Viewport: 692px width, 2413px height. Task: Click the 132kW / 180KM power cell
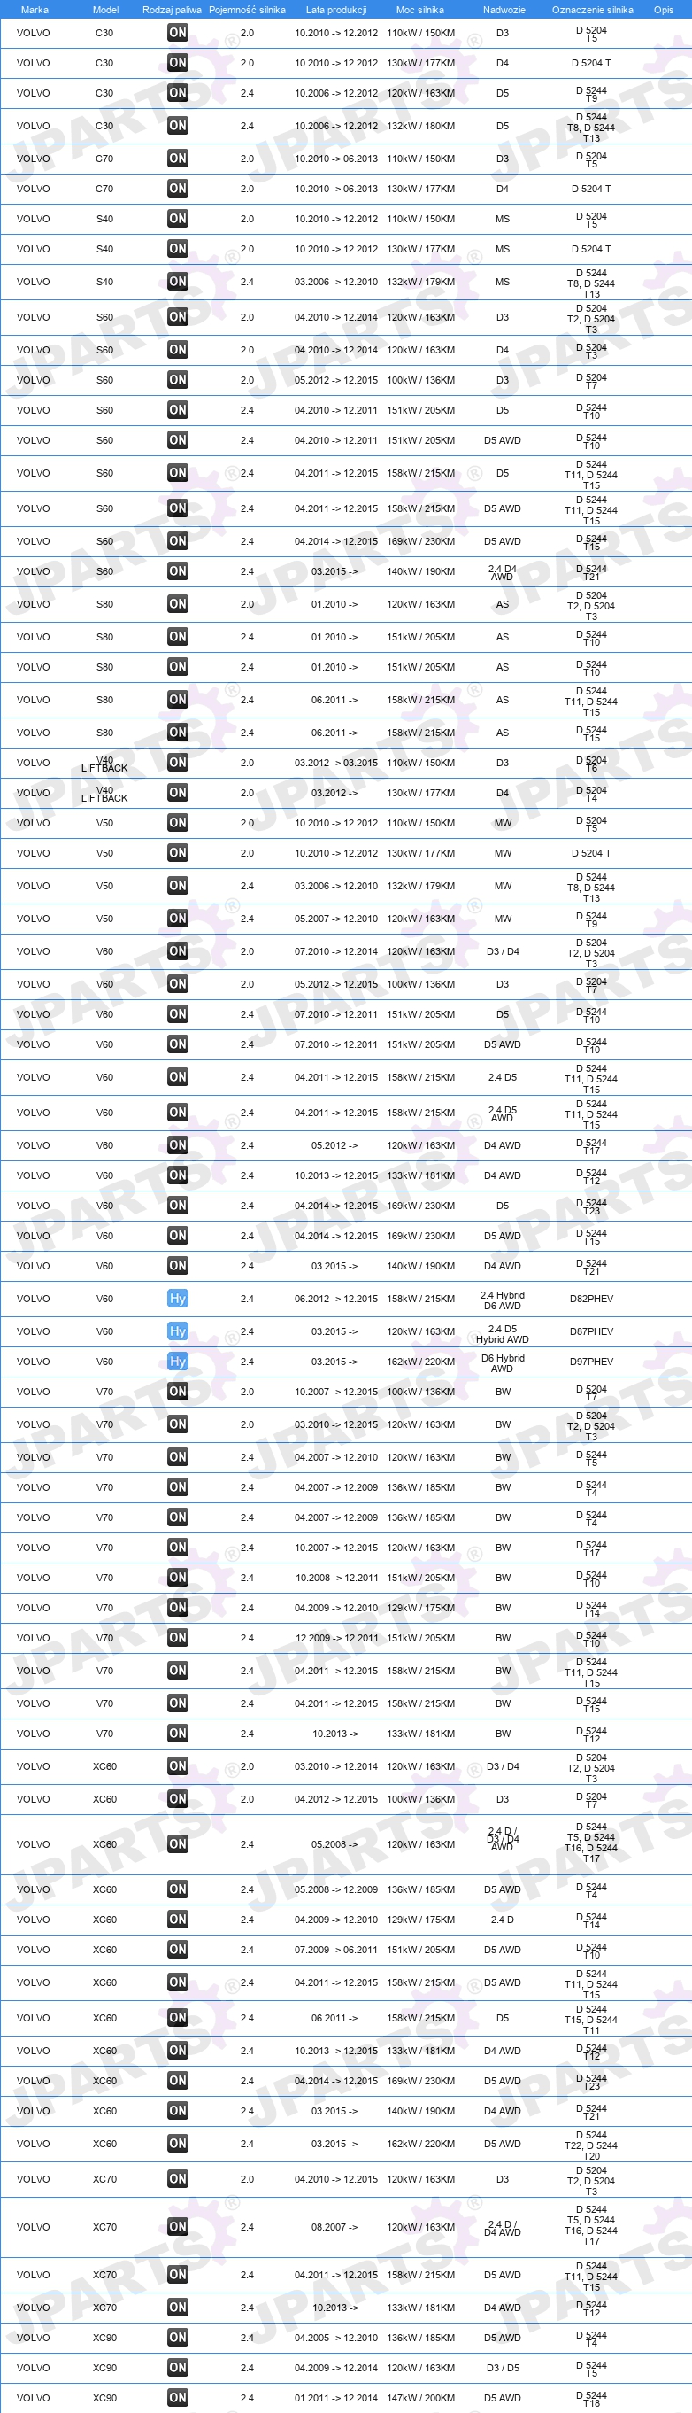coord(421,126)
